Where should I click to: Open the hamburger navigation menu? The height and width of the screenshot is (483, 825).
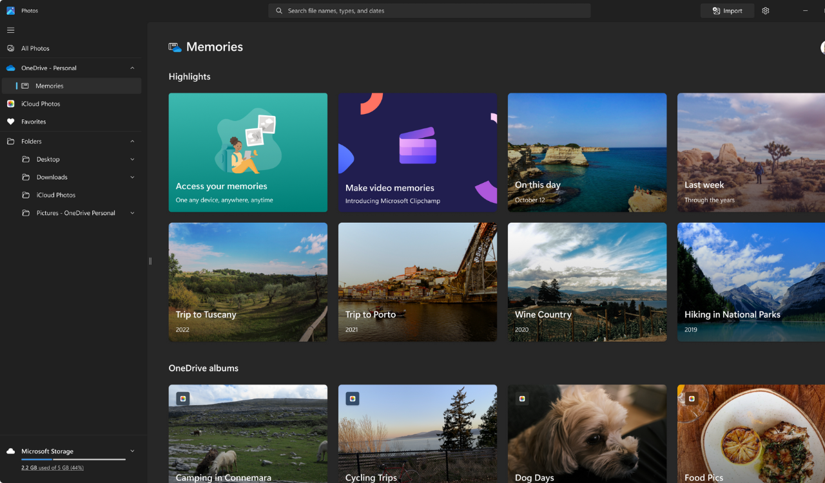click(x=10, y=30)
